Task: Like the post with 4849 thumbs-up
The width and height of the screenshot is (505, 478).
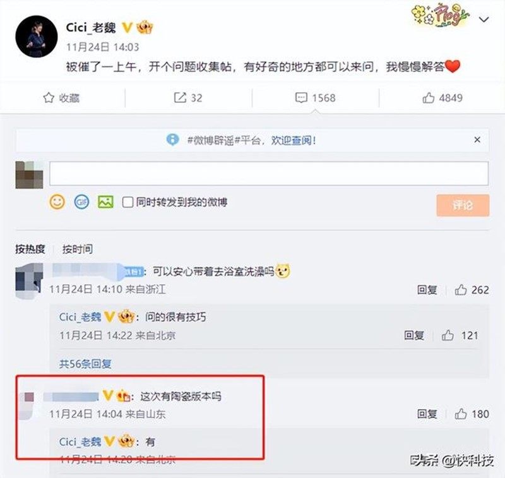Action: coord(429,98)
